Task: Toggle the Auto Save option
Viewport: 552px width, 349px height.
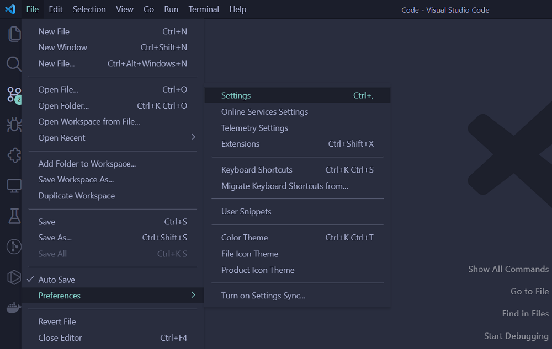Action: [56, 280]
